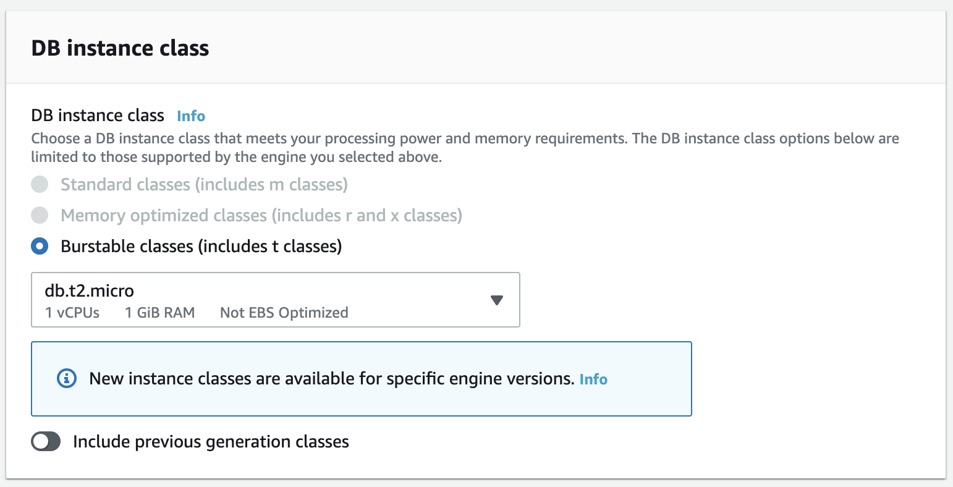Click the New instance classes notice banner
The width and height of the screenshot is (953, 487).
coord(361,378)
